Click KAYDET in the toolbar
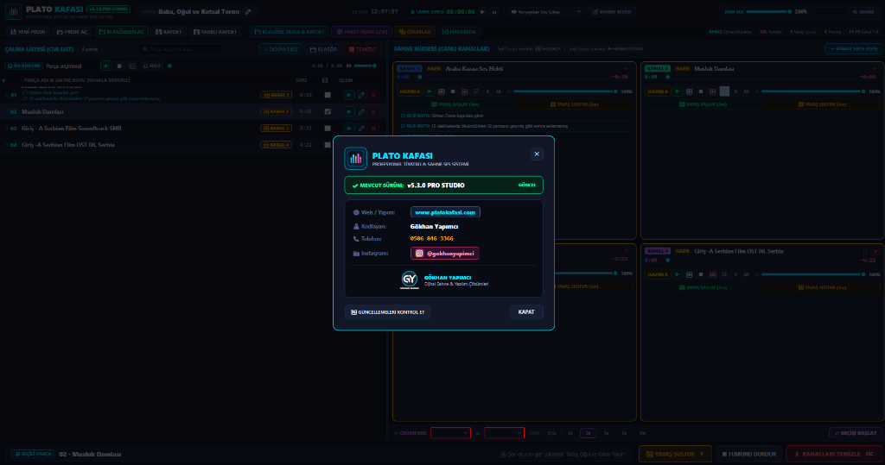This screenshot has height=465, width=885. click(169, 32)
